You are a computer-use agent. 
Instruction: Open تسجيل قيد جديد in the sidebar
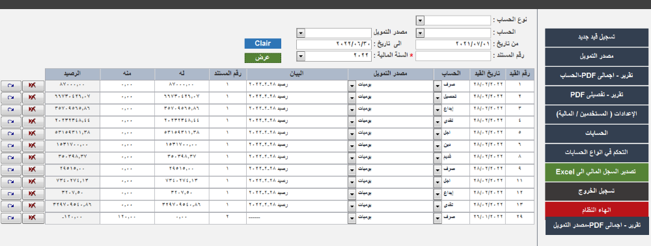(x=596, y=37)
